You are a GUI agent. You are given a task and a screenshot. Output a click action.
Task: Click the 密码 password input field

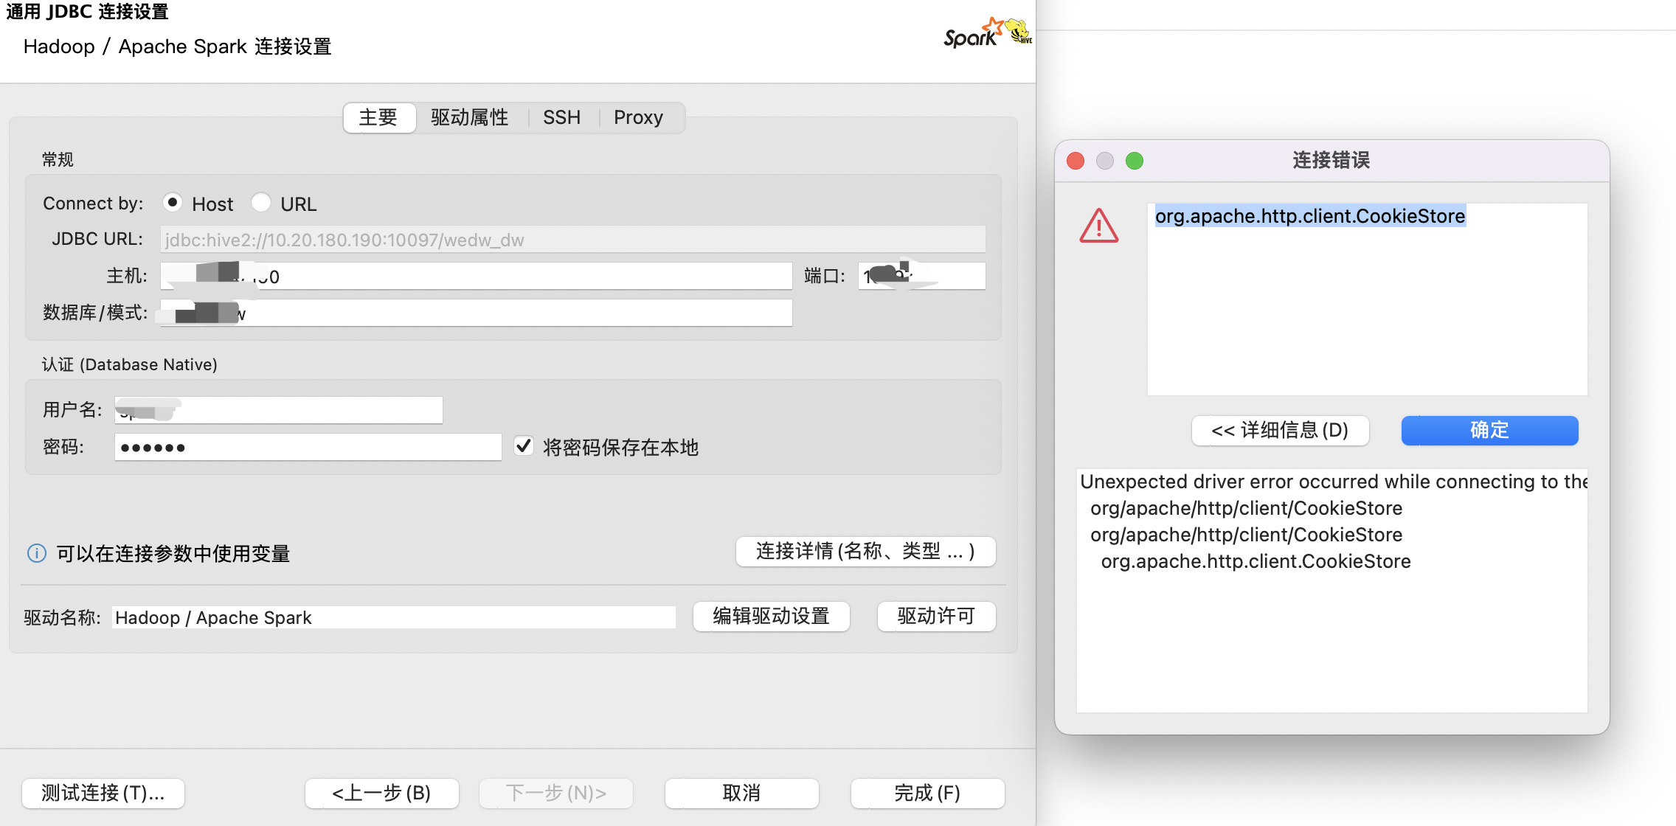click(308, 446)
